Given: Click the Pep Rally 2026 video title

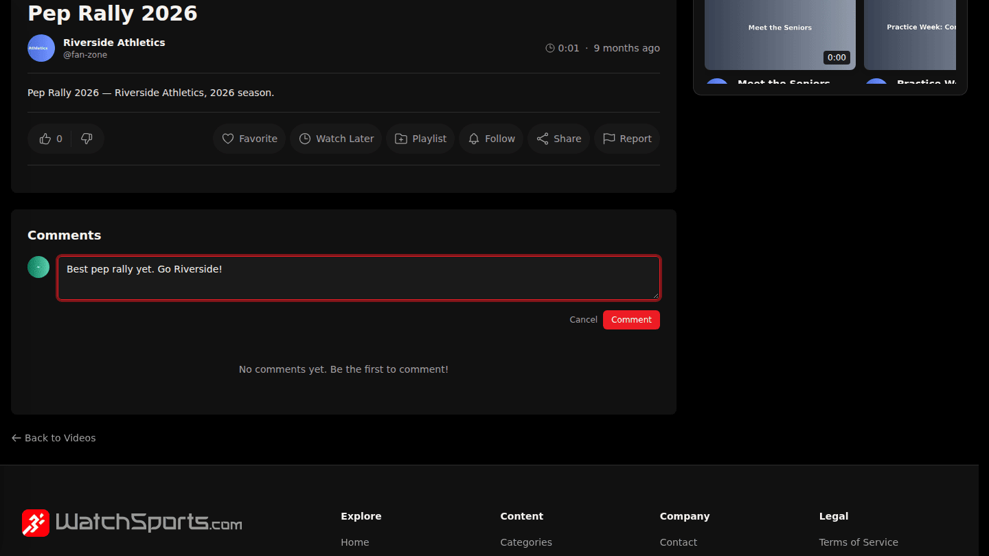Looking at the screenshot, I should (x=113, y=13).
